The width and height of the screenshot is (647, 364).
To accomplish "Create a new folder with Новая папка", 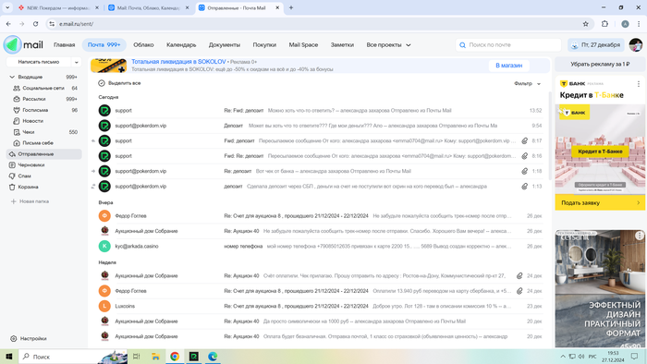I will pos(30,201).
